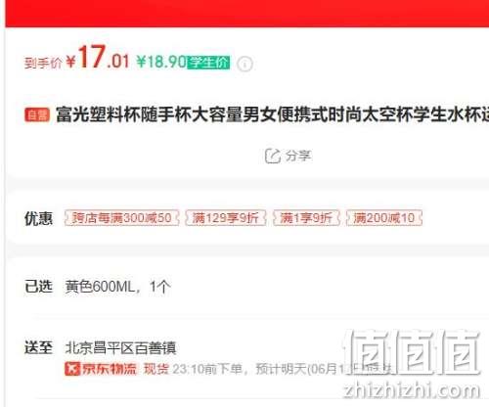The image size is (489, 407).
Task: Click the zhizhizhi.com watermark
Action: pyautogui.click(x=412, y=389)
